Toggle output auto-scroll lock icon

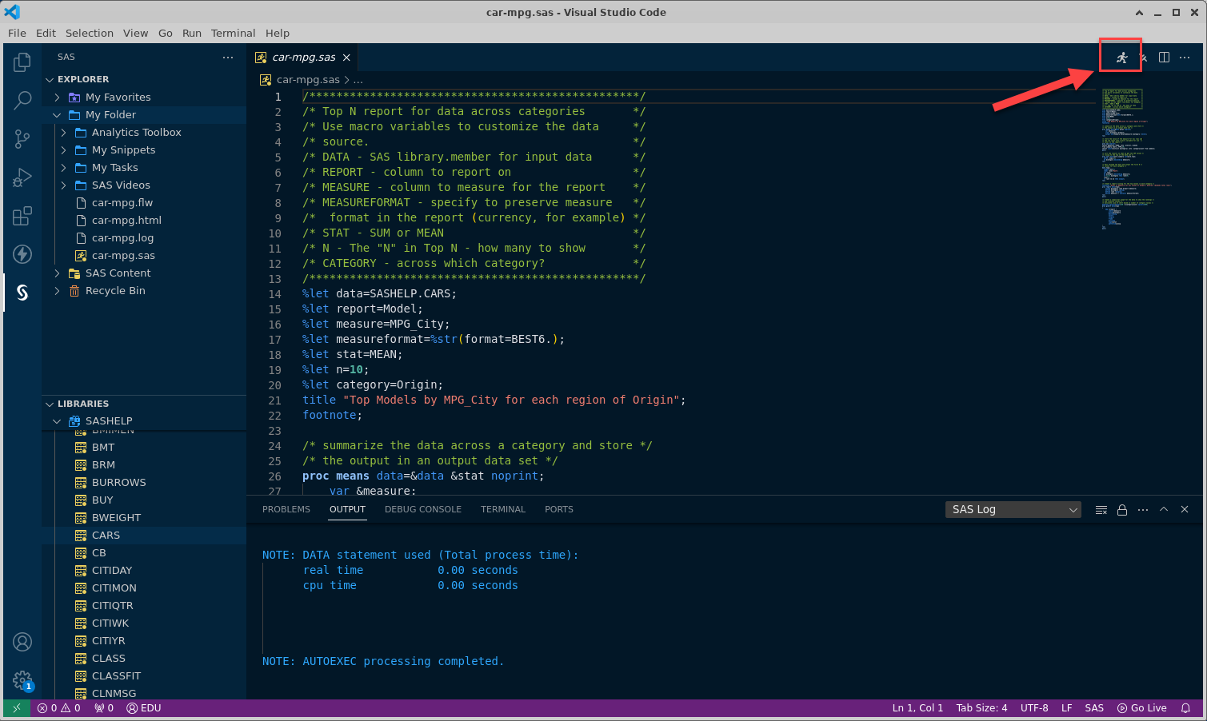tap(1122, 510)
